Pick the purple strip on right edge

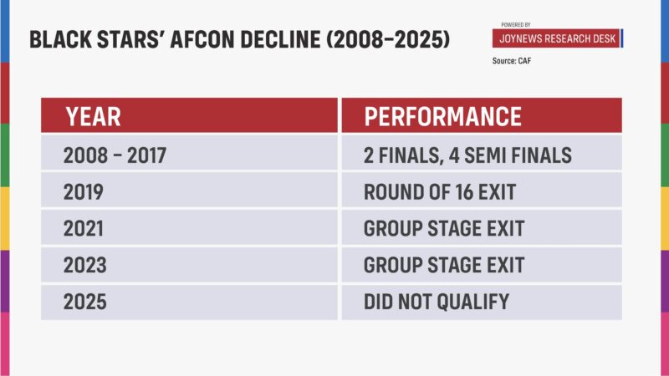click(665, 281)
